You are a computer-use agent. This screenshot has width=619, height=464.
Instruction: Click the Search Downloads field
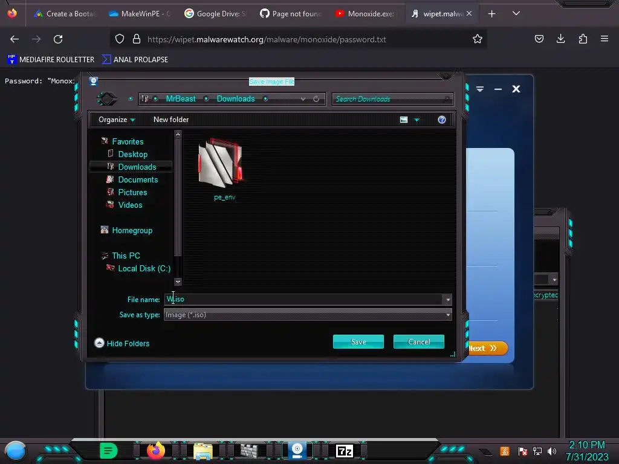tap(392, 99)
